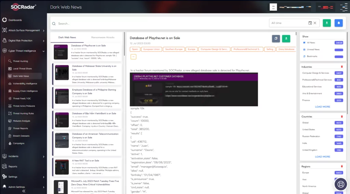Click the Digital Risk Protection icon
Image resolution: width=350 pixels, height=194 pixels.
pos(4,40)
